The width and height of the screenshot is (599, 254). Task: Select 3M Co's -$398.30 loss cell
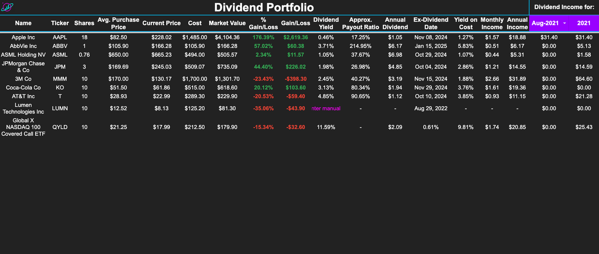[296, 79]
